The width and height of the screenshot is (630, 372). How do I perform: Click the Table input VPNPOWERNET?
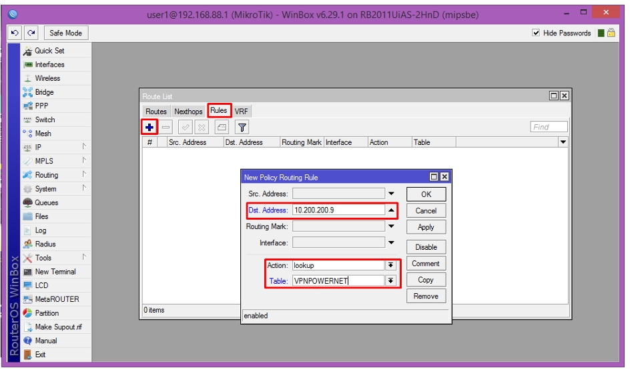pos(338,281)
